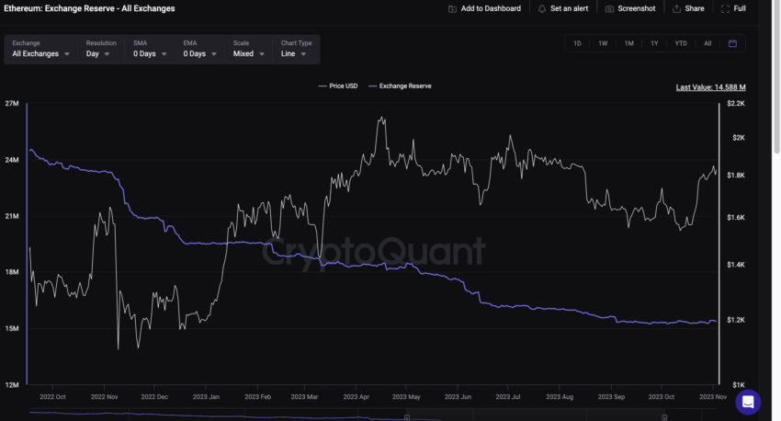Click the Full screen expand icon
Viewport: 781px width, 421px height.
(725, 9)
